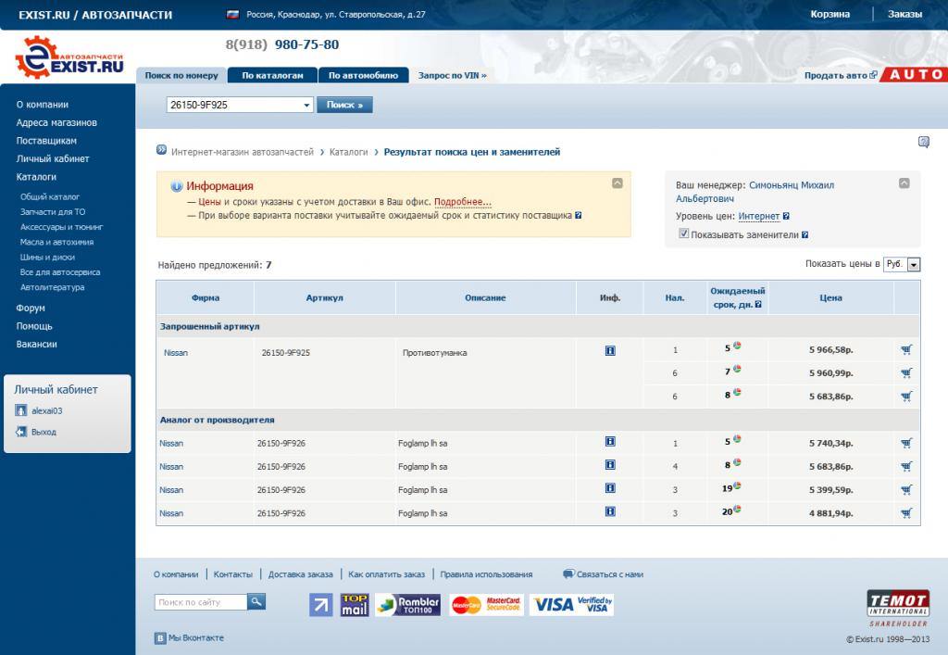948x655 pixels.
Task: Open Адреса магазинов in sidebar
Action: tap(56, 123)
